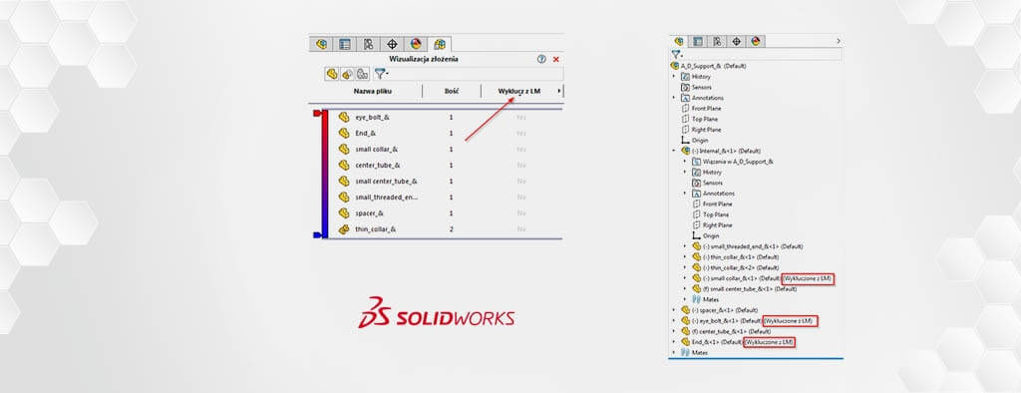Sort by Nazwa pliku column header

[373, 91]
